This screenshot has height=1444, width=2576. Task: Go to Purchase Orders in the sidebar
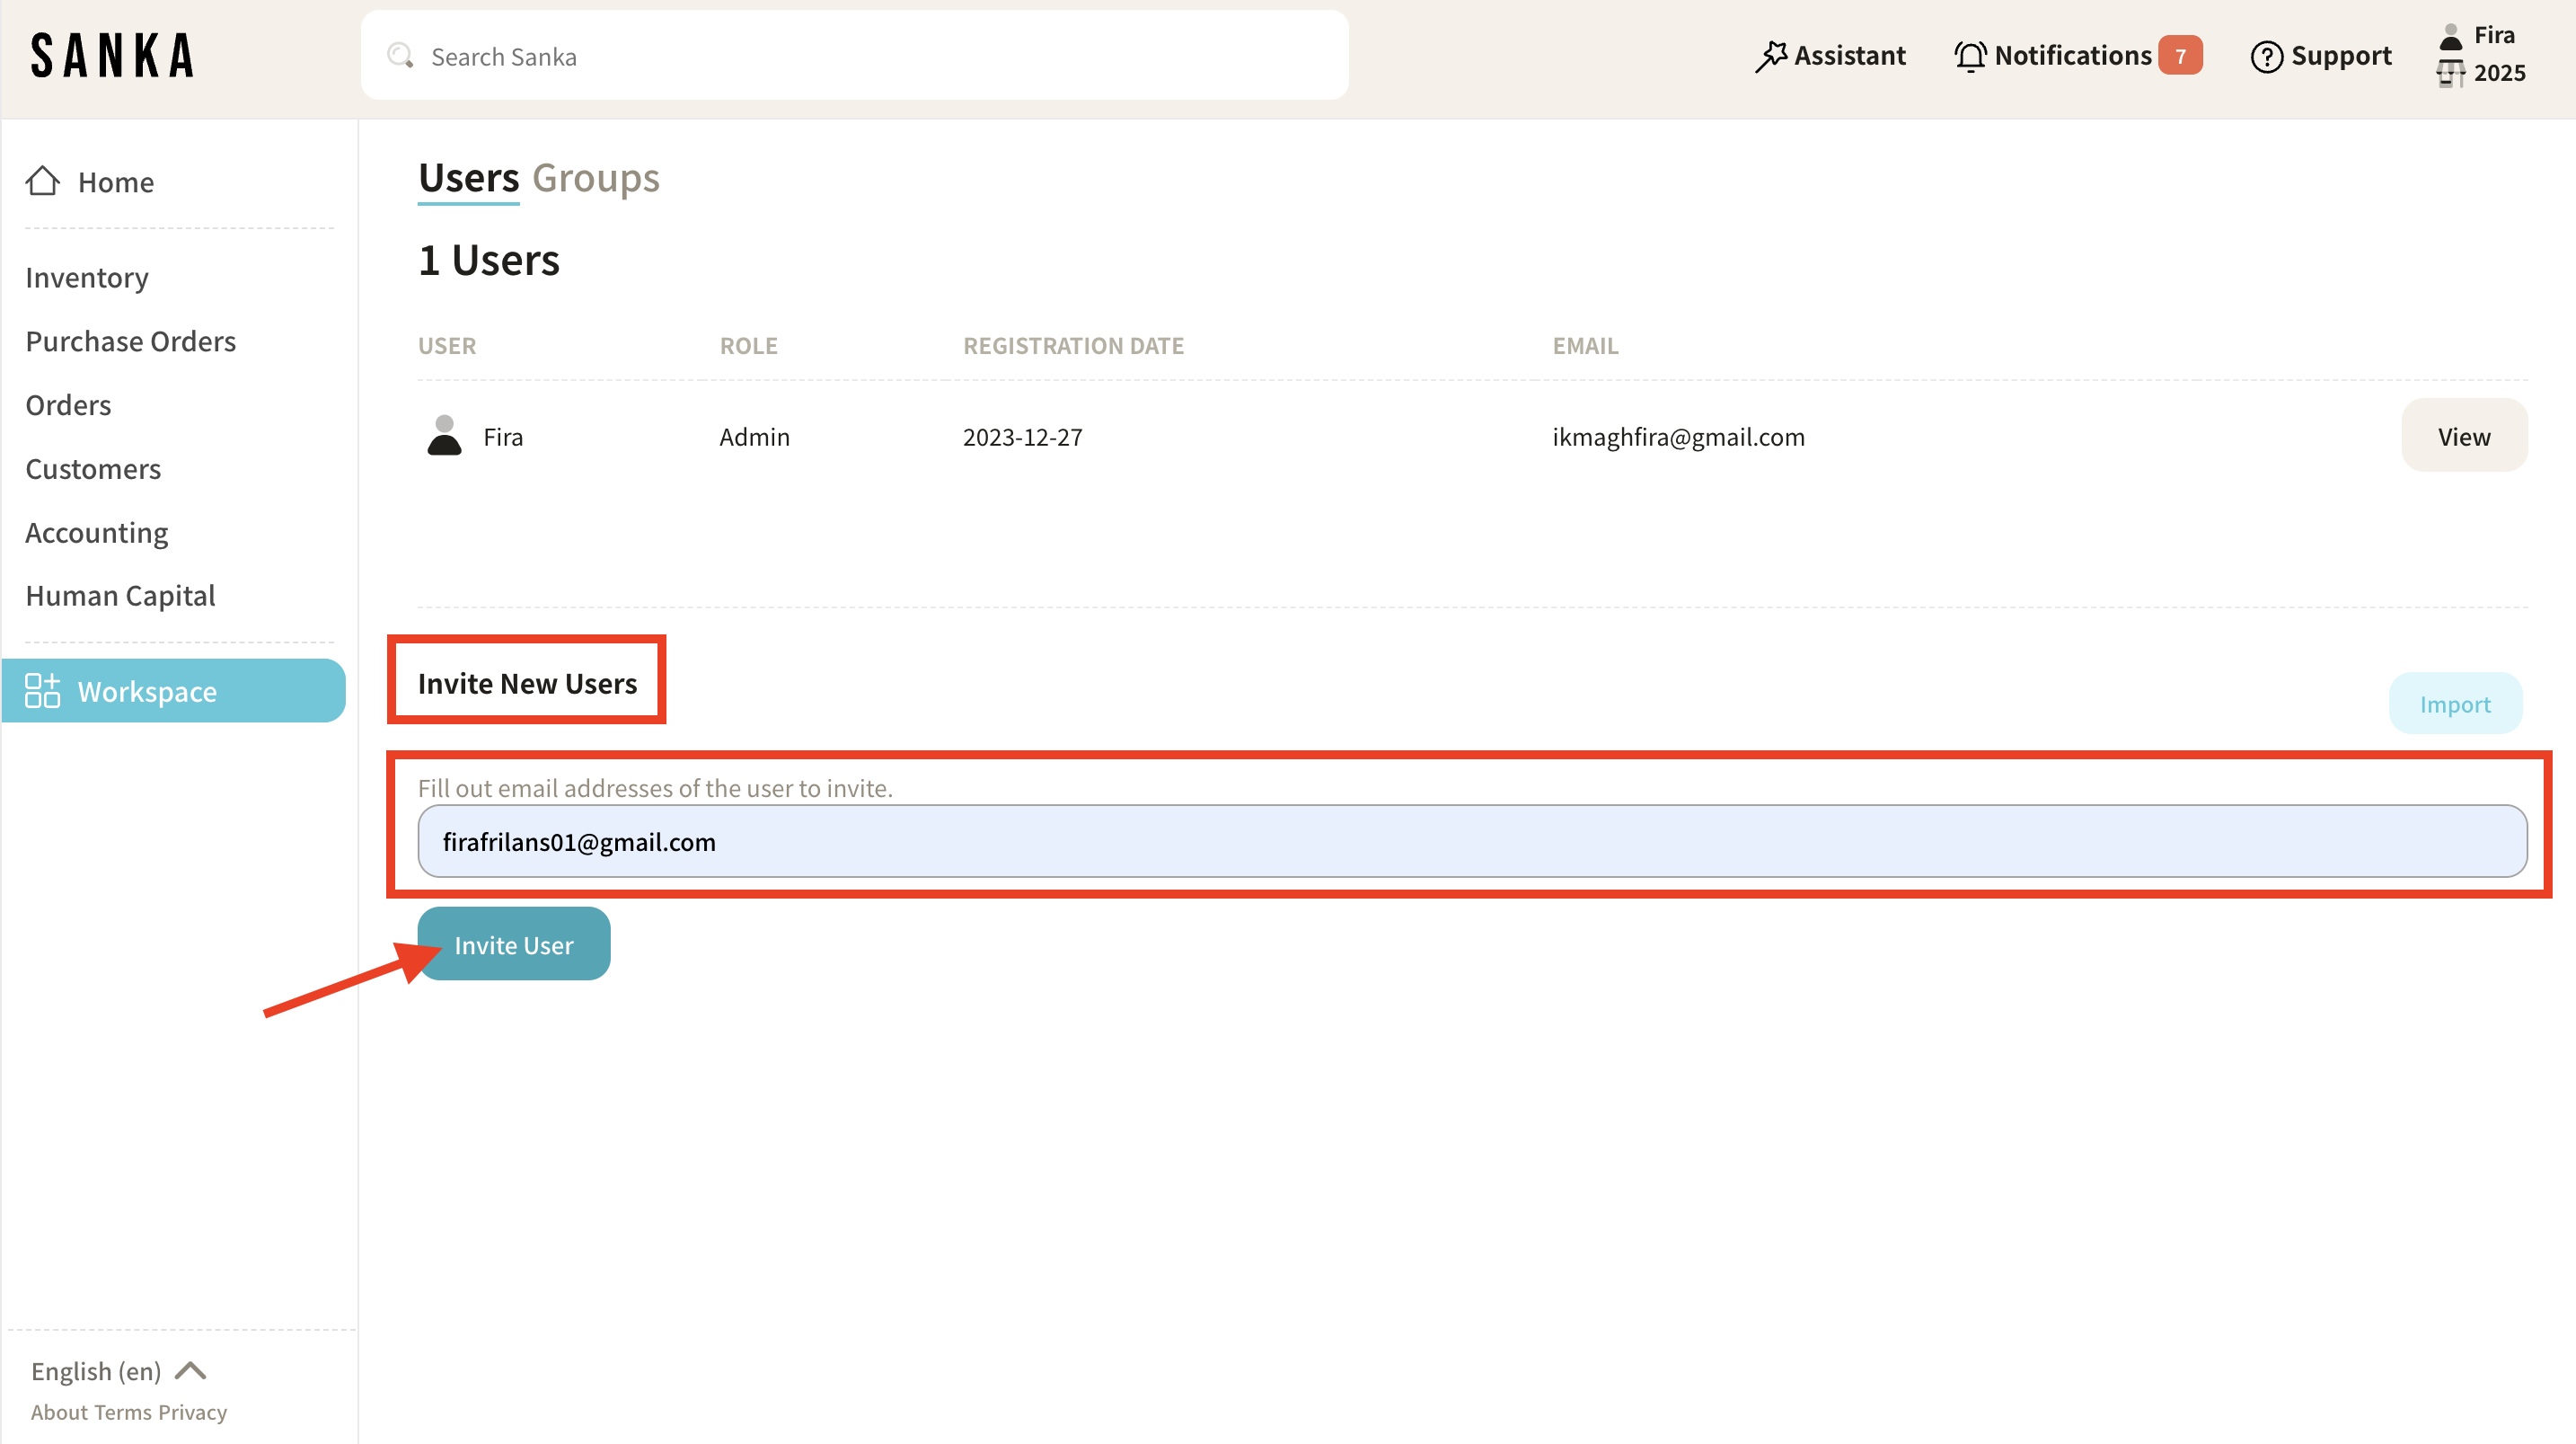[x=130, y=341]
